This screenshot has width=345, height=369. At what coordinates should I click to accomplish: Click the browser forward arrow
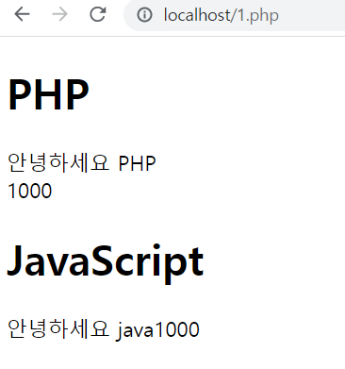(59, 14)
